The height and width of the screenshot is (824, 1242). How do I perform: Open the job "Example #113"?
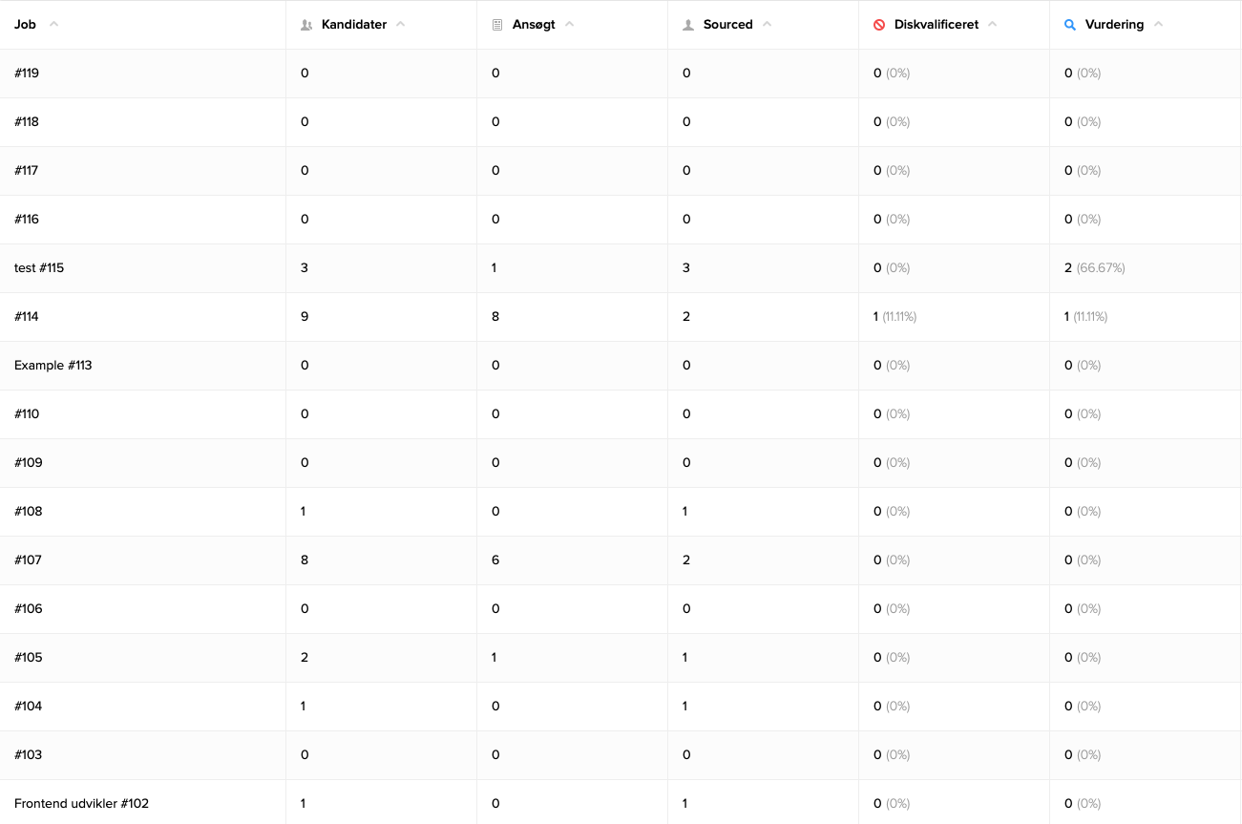pos(53,366)
